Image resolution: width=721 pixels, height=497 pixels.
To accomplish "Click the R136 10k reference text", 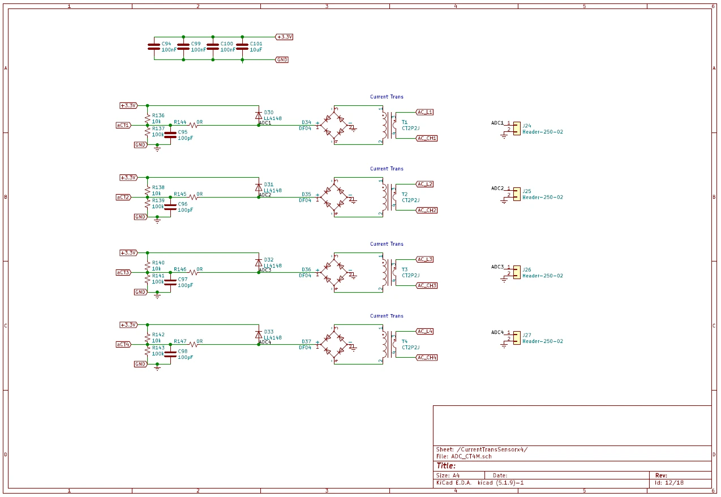I will point(158,115).
